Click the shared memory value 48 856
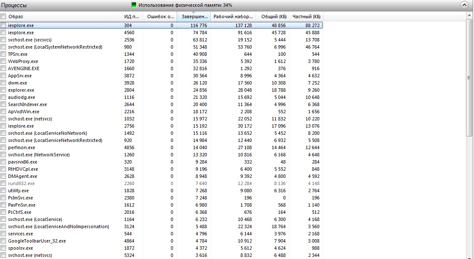 pyautogui.click(x=278, y=25)
